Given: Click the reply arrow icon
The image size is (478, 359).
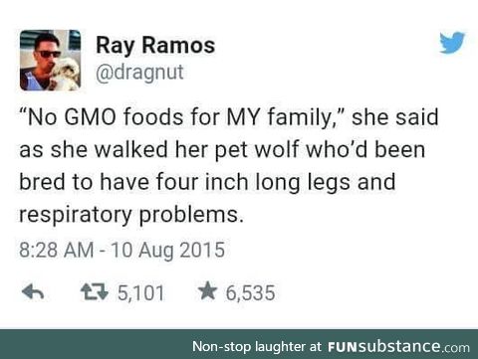Looking at the screenshot, I should point(33,292).
